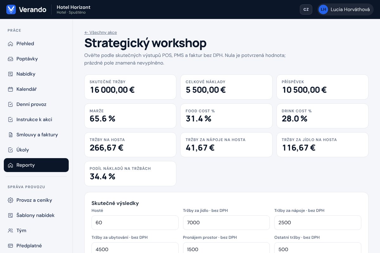Click the Hosté input field

135,223
